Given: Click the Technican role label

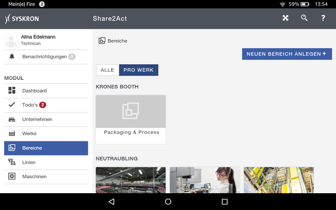Looking at the screenshot, I should coord(31,44).
